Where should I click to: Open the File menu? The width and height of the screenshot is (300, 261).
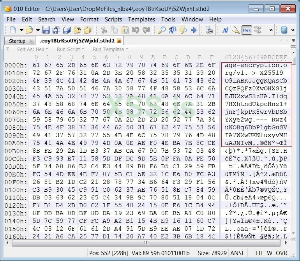point(11,19)
